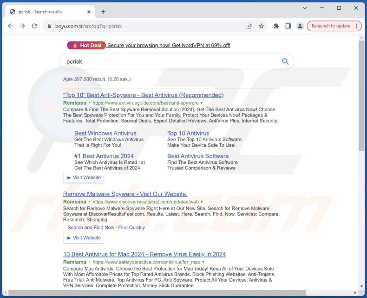Open the NordVPN Hot Deal link

point(168,45)
